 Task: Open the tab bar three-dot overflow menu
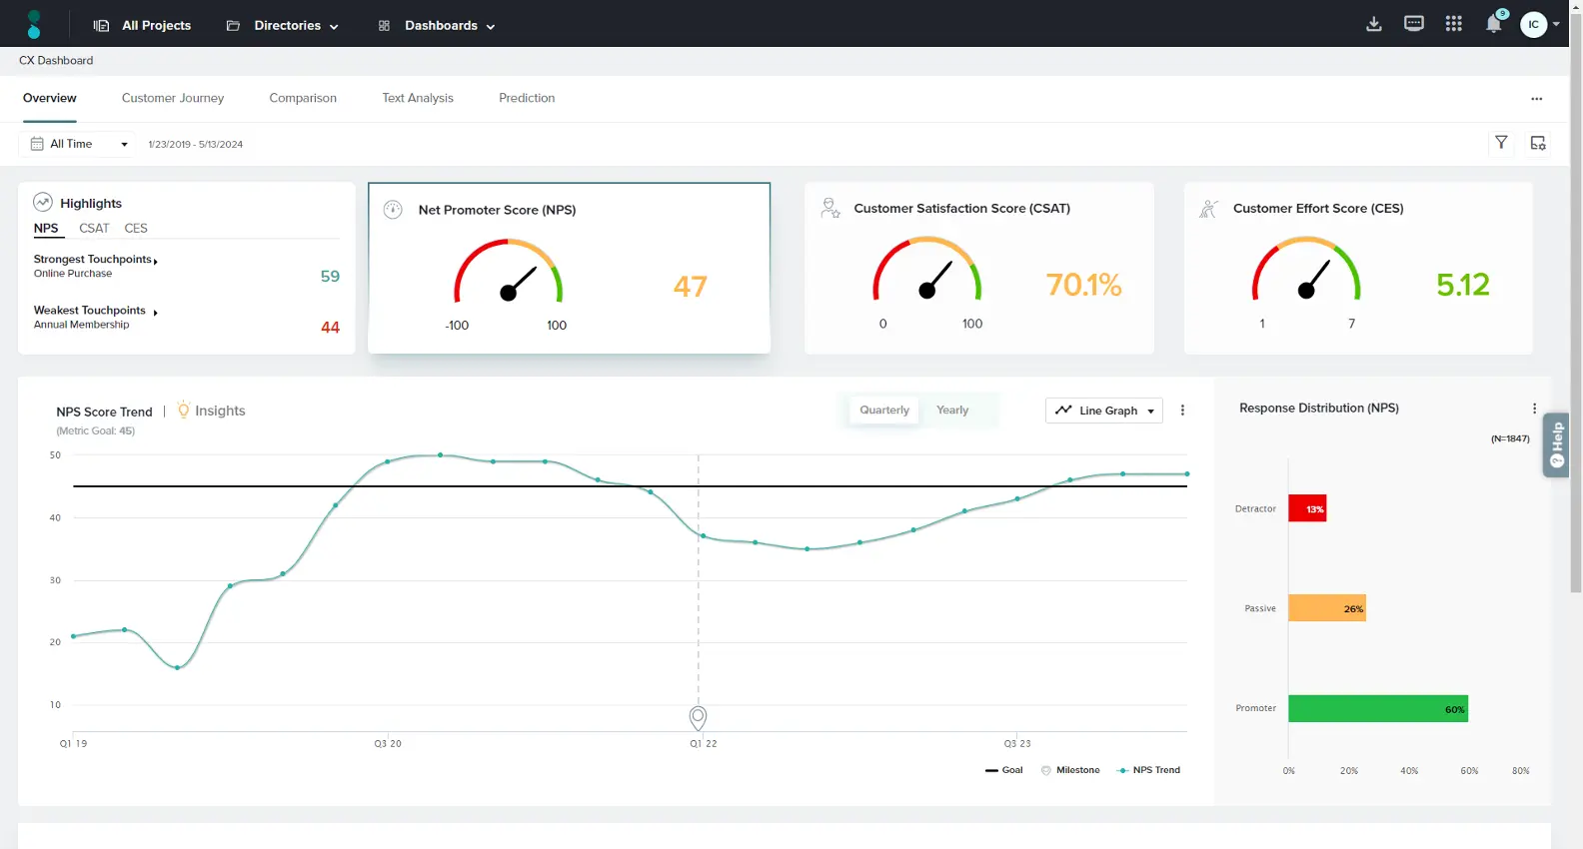coord(1537,99)
